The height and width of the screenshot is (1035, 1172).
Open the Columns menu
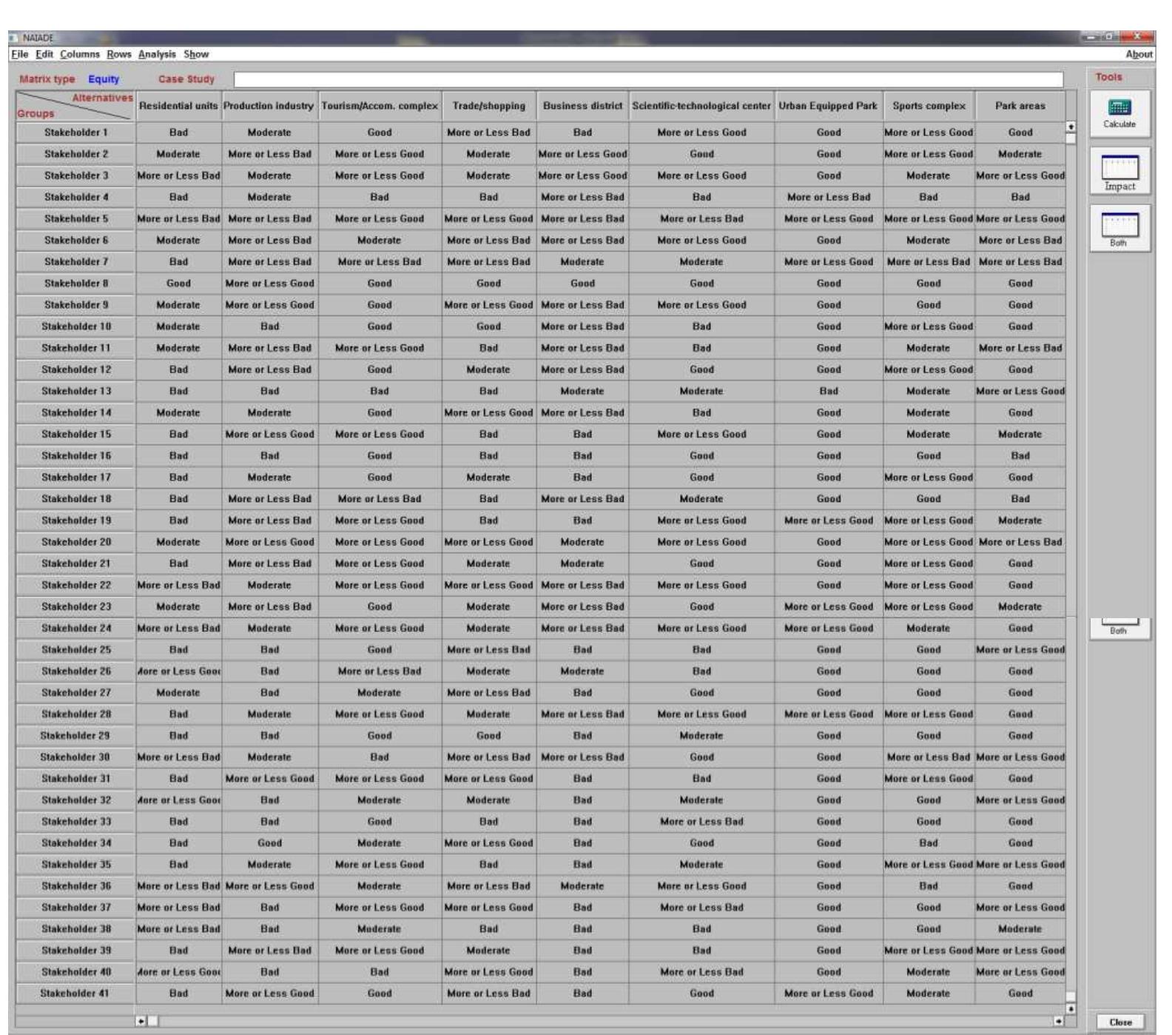pos(80,54)
